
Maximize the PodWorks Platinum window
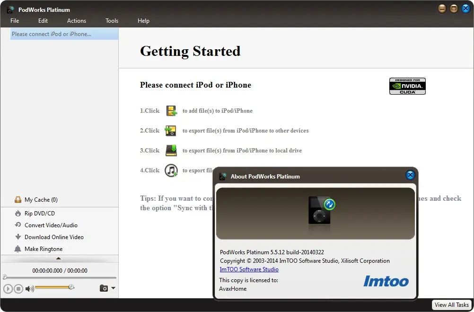tap(454, 9)
